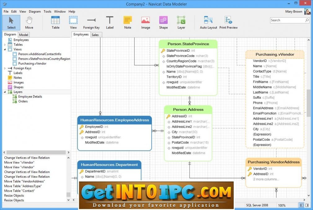Viewport: 313px width, 210px height.
Task: Open the Diagram menu
Action: tap(35, 11)
